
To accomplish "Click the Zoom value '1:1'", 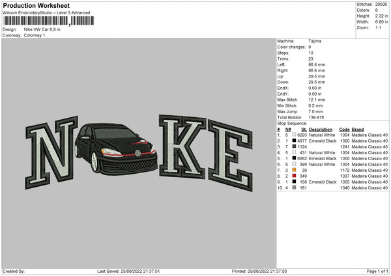I will click(x=378, y=28).
